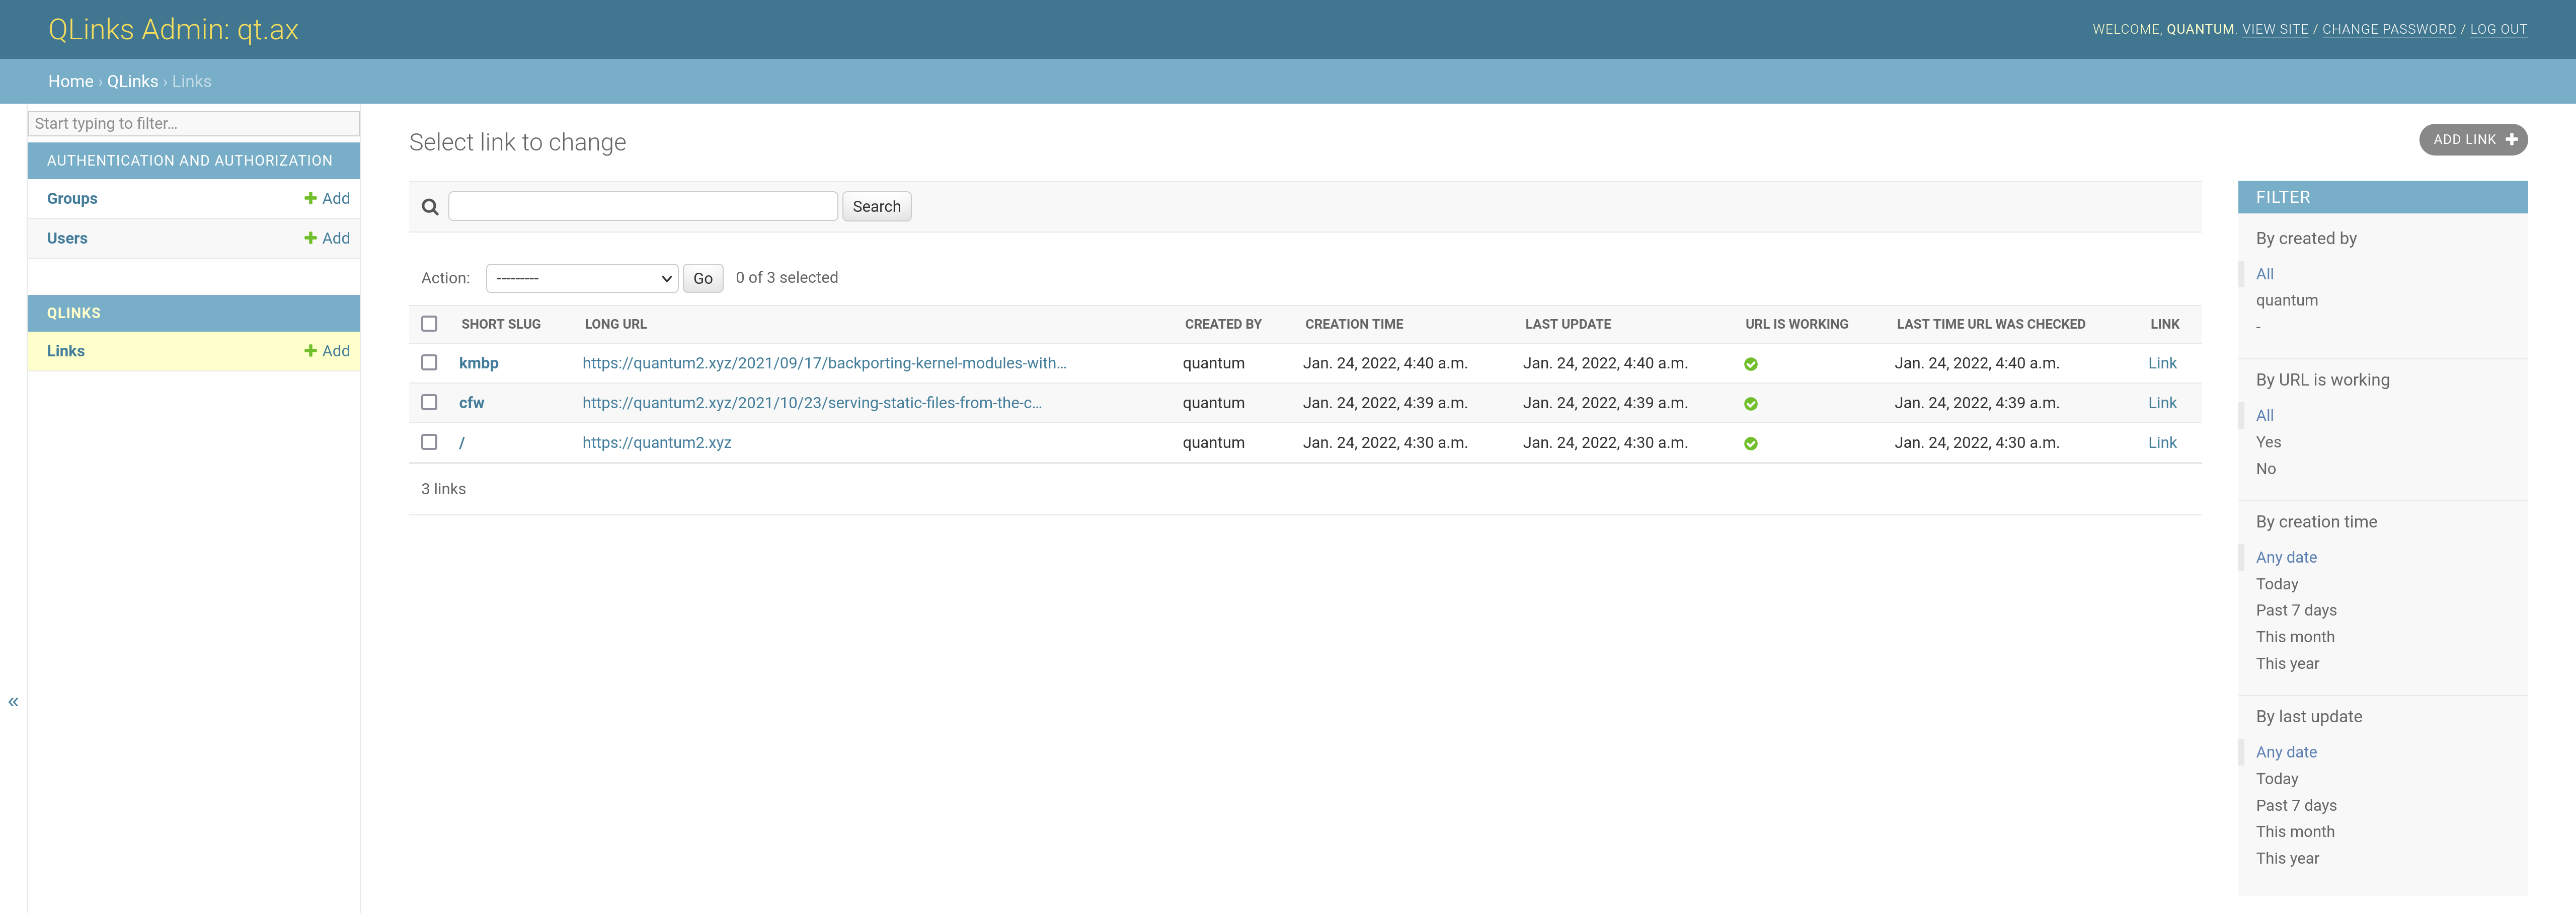Click green check icon in / row

click(x=1750, y=444)
